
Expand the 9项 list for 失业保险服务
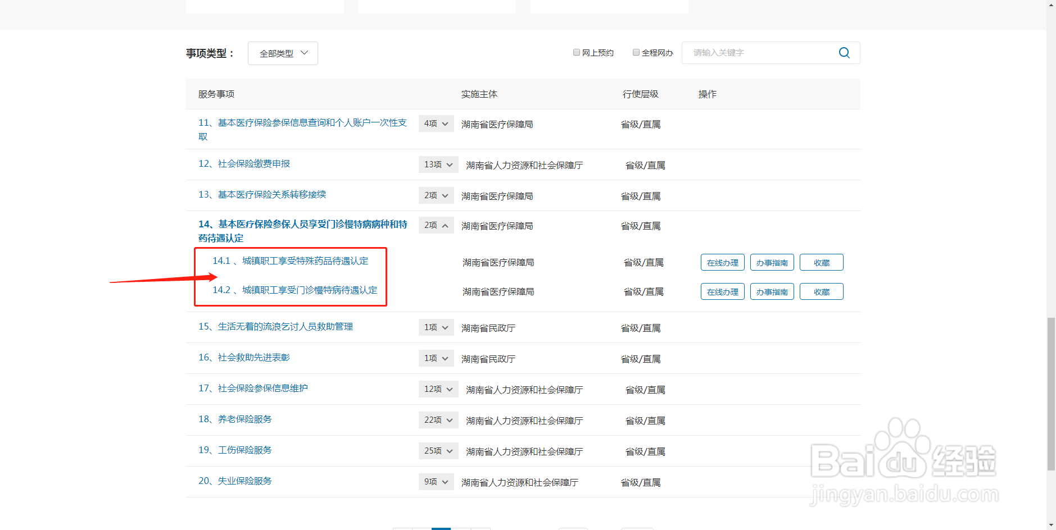point(436,481)
